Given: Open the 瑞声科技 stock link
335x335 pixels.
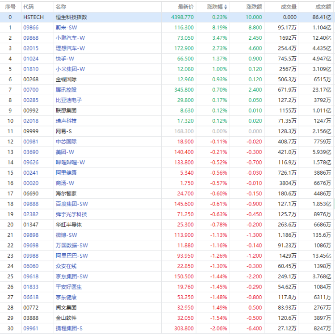Looking at the screenshot, I should [x=66, y=121].
